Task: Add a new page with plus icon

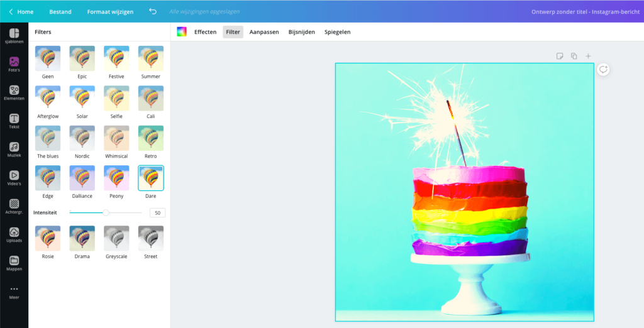Action: pos(588,57)
